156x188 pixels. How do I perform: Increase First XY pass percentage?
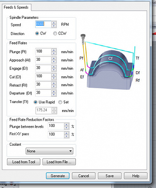point(66,133)
